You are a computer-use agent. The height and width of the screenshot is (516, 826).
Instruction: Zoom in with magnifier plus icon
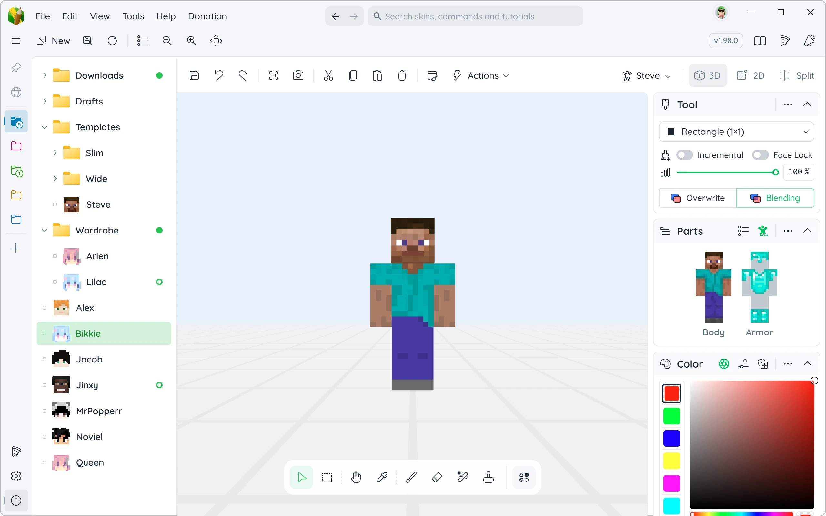[191, 41]
